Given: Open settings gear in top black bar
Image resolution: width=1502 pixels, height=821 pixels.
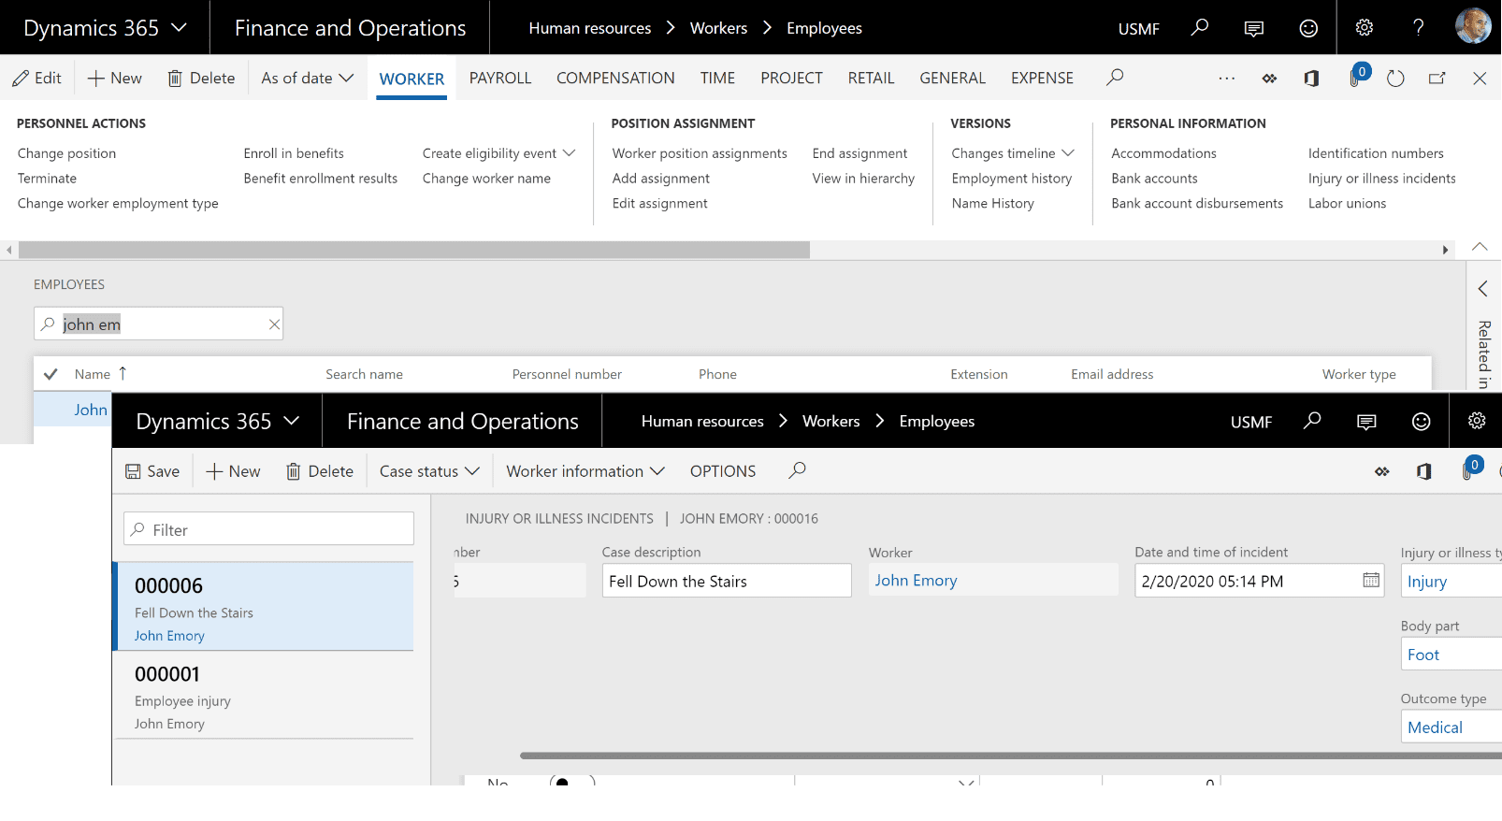Looking at the screenshot, I should tap(1365, 28).
